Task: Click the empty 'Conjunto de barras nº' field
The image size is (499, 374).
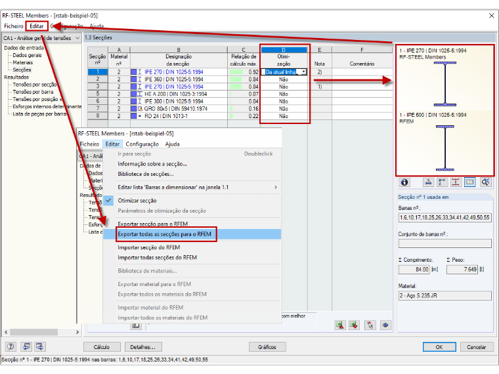Action: coord(445,243)
